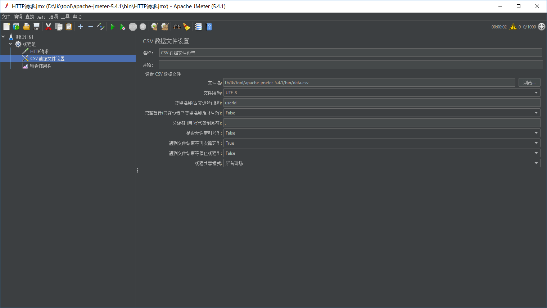Open the 工具 menu
This screenshot has height=308, width=547.
coord(65,16)
